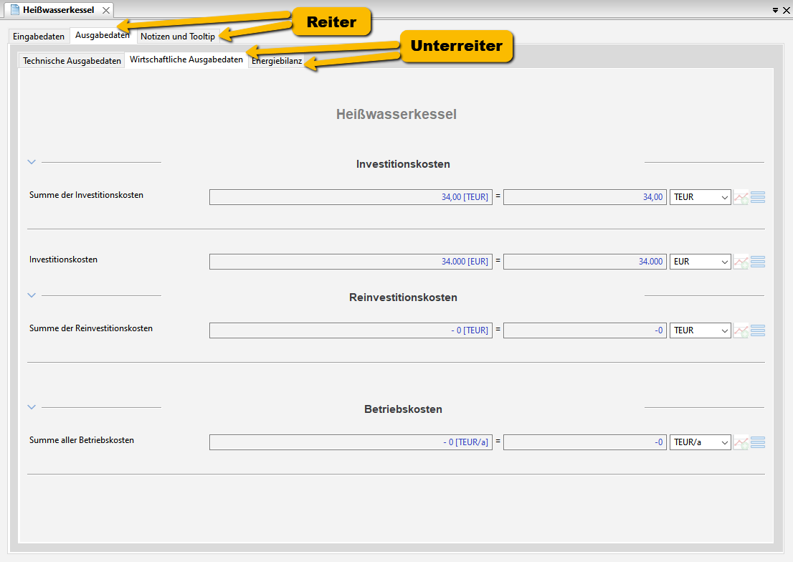Switch to the Eingabedaten tab
The height and width of the screenshot is (562, 793).
(x=39, y=37)
